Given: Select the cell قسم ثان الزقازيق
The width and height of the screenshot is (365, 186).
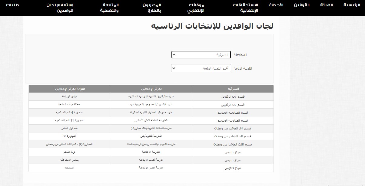Looking at the screenshot, I should (233, 105).
